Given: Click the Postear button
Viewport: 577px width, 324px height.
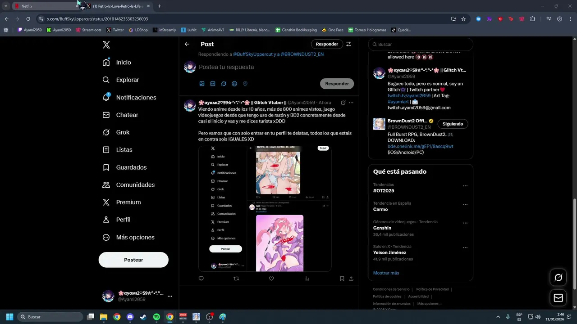Looking at the screenshot, I should [x=133, y=260].
